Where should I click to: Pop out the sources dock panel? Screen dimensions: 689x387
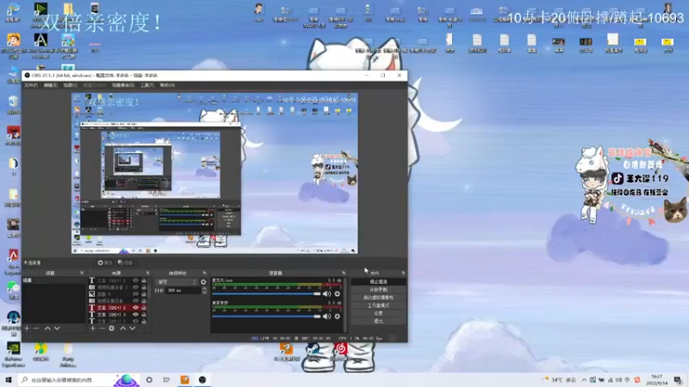pos(147,273)
